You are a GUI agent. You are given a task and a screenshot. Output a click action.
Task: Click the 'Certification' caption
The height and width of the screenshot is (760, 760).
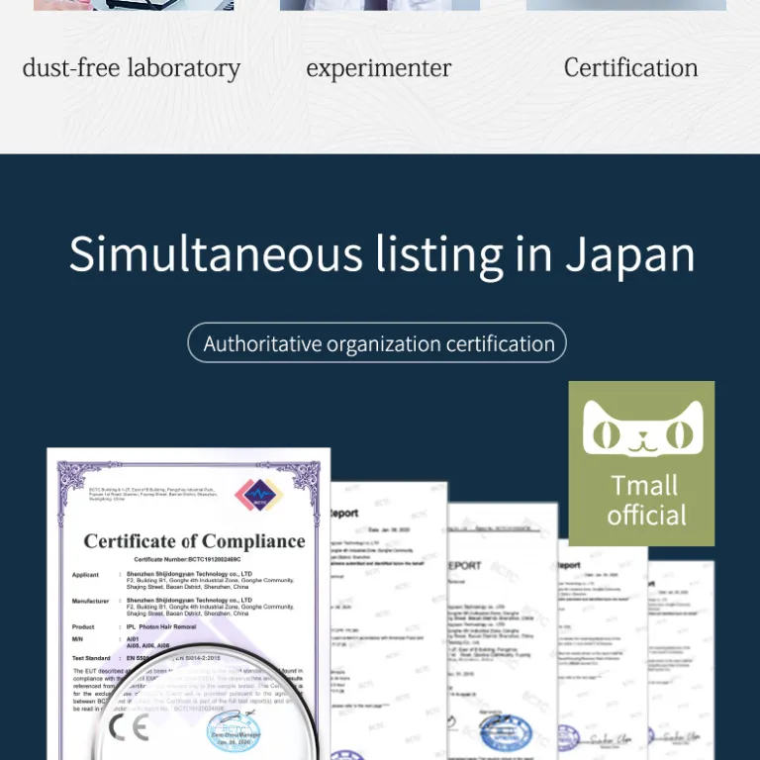[x=630, y=67]
